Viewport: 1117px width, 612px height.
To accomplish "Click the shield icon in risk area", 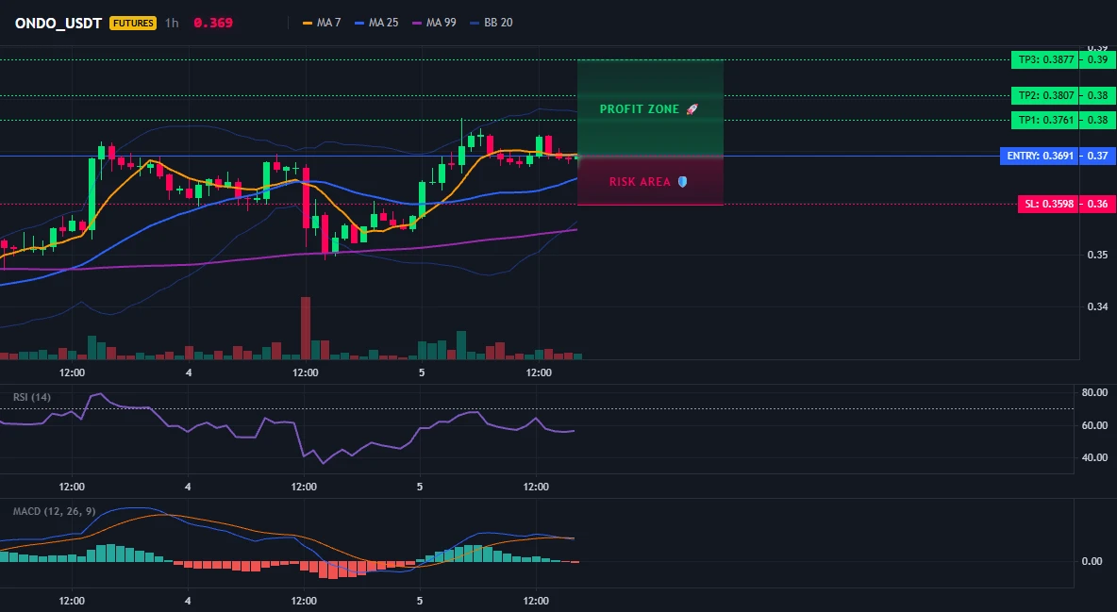I will click(682, 182).
